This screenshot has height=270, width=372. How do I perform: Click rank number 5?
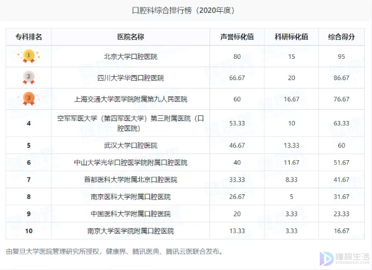[x=29, y=145]
